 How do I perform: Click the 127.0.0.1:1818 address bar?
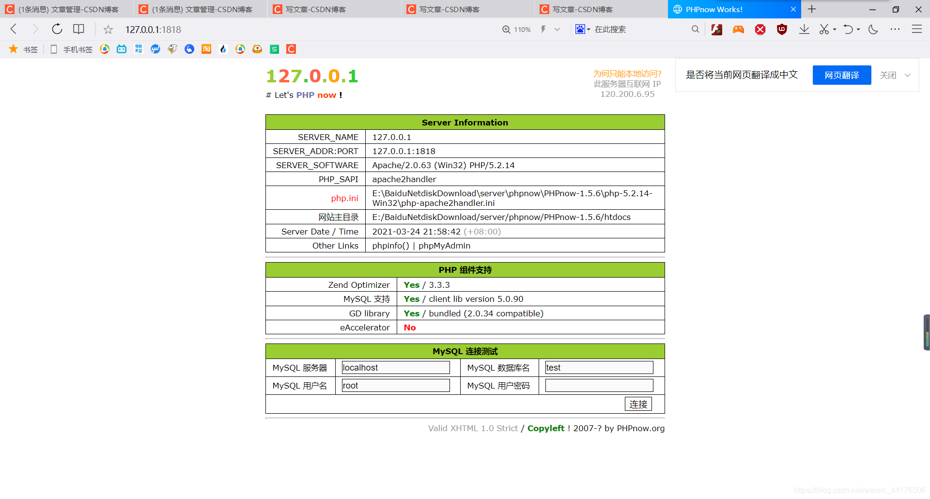tap(153, 30)
